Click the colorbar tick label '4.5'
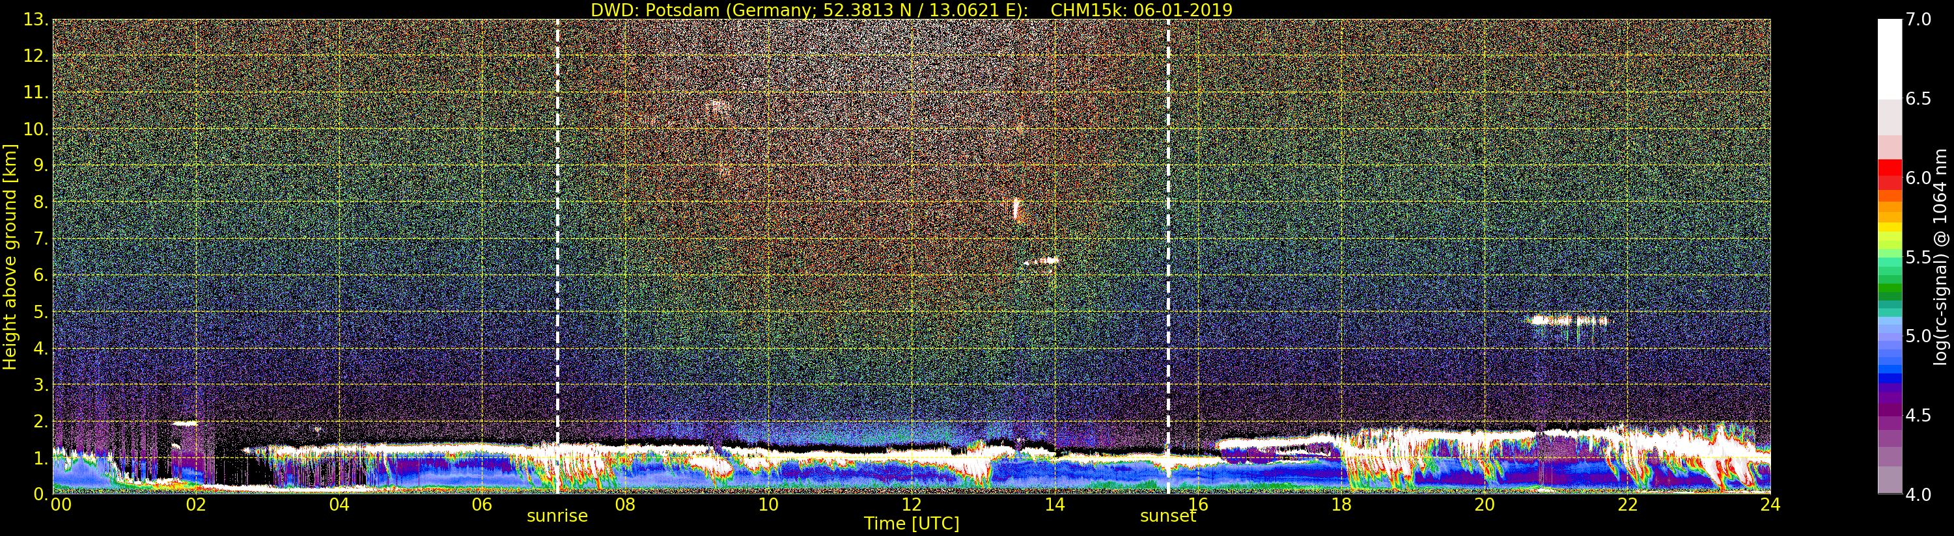This screenshot has height=536, width=1954. [1918, 416]
